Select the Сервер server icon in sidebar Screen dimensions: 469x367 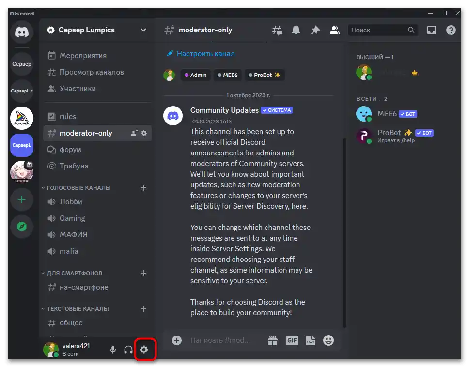pyautogui.click(x=21, y=64)
